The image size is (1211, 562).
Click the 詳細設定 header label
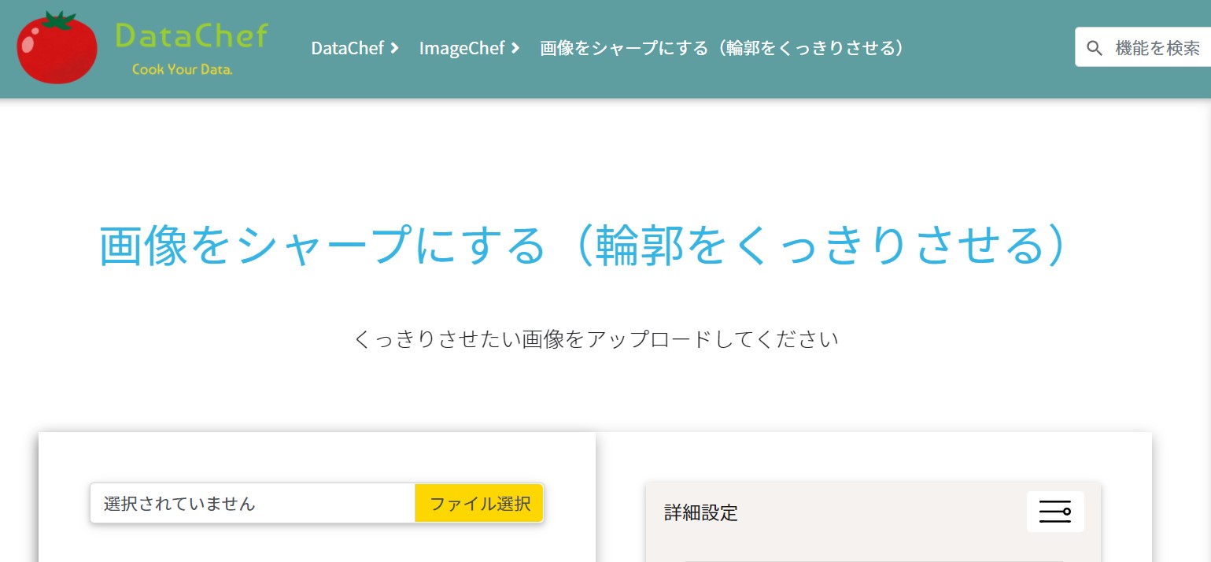pos(700,512)
